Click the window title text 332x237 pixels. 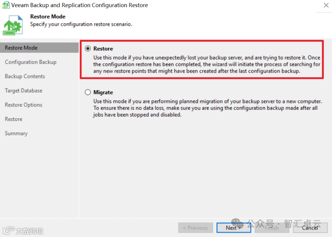tap(80, 5)
